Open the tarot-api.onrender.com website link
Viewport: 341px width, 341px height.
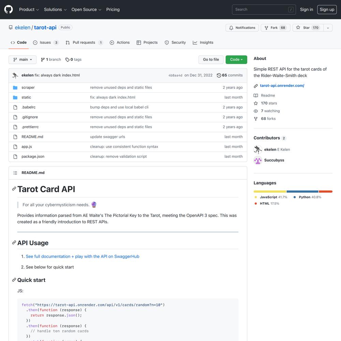(x=282, y=86)
